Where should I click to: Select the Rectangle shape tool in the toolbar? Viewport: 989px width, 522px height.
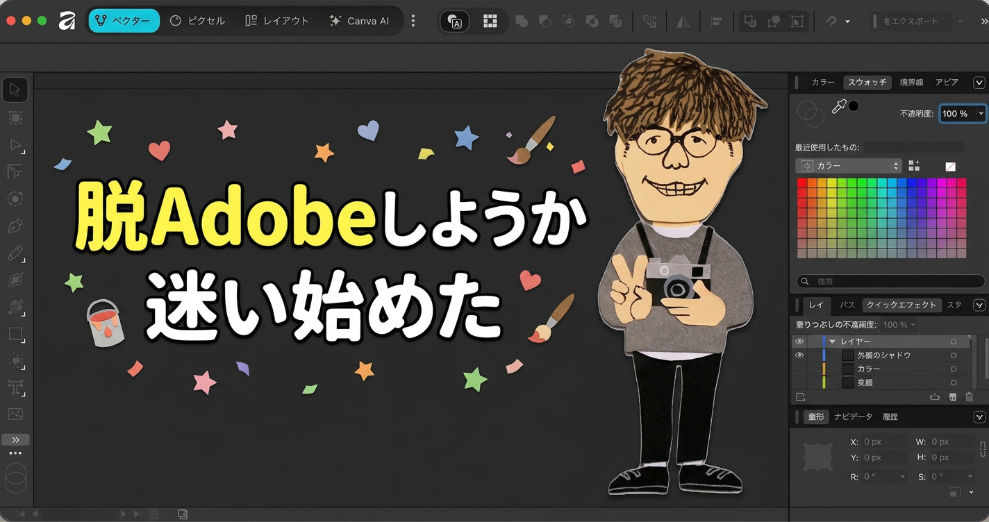click(15, 335)
